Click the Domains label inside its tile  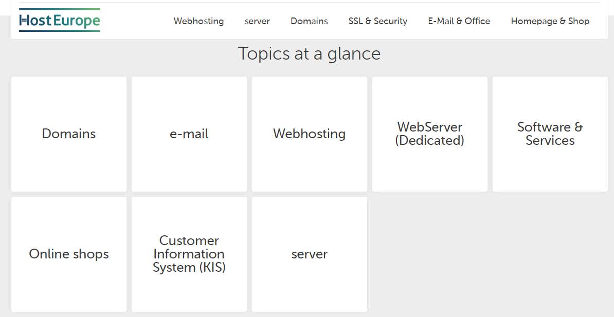[69, 134]
